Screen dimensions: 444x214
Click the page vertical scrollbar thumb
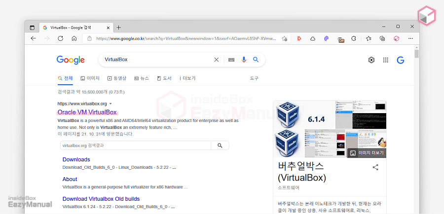(x=416, y=54)
